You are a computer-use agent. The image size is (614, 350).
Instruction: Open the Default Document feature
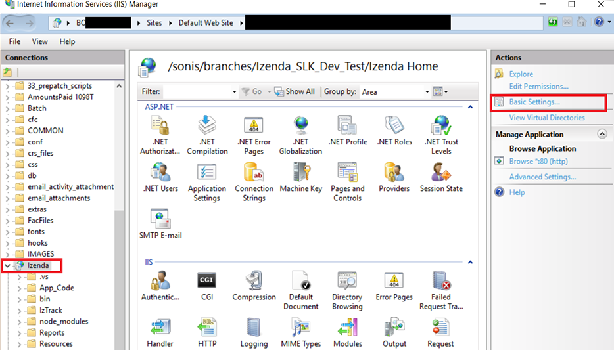(x=300, y=290)
